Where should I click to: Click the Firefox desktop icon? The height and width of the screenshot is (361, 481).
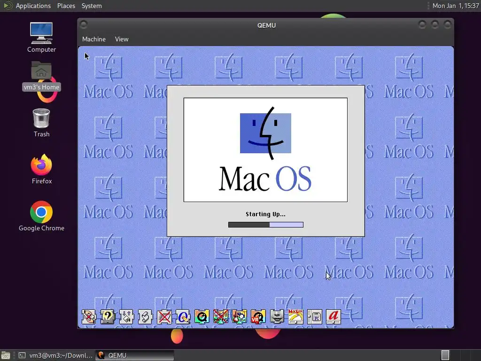click(41, 169)
